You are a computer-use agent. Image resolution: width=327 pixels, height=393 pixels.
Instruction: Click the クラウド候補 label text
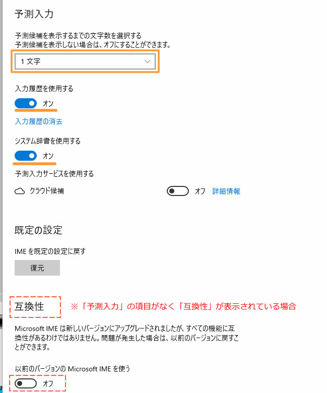point(47,191)
